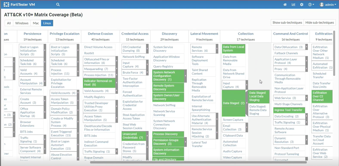Select Ingress Tool Transfer technique
This screenshot has width=339, height=166.
click(x=289, y=110)
